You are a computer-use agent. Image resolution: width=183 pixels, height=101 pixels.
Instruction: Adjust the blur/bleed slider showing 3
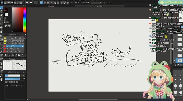[16, 86]
